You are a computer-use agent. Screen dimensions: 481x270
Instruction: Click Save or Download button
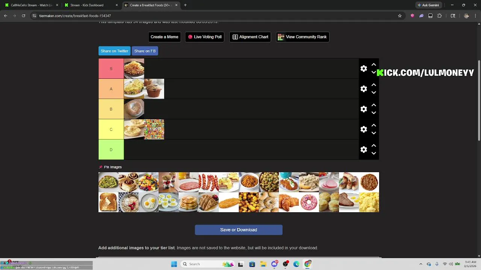click(x=239, y=230)
